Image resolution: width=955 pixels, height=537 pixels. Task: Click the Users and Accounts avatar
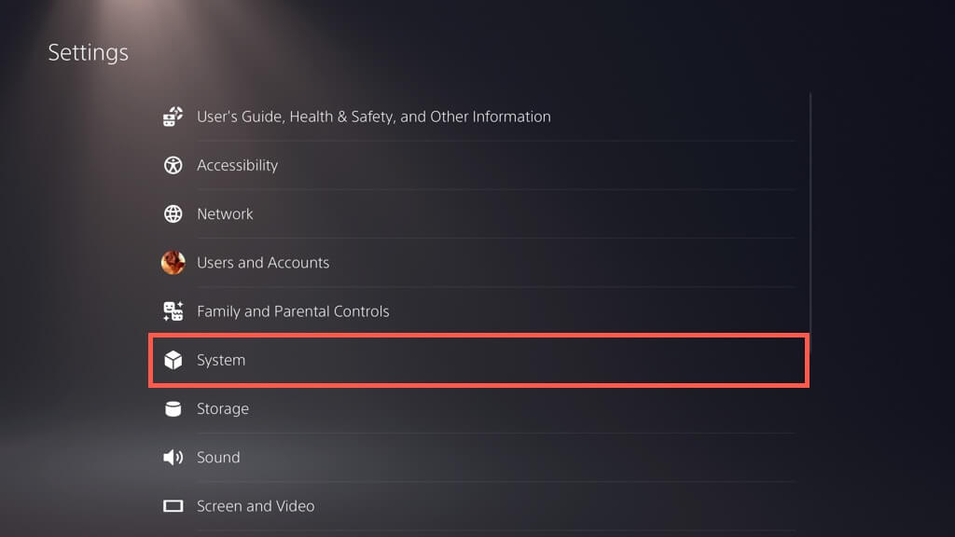(173, 263)
